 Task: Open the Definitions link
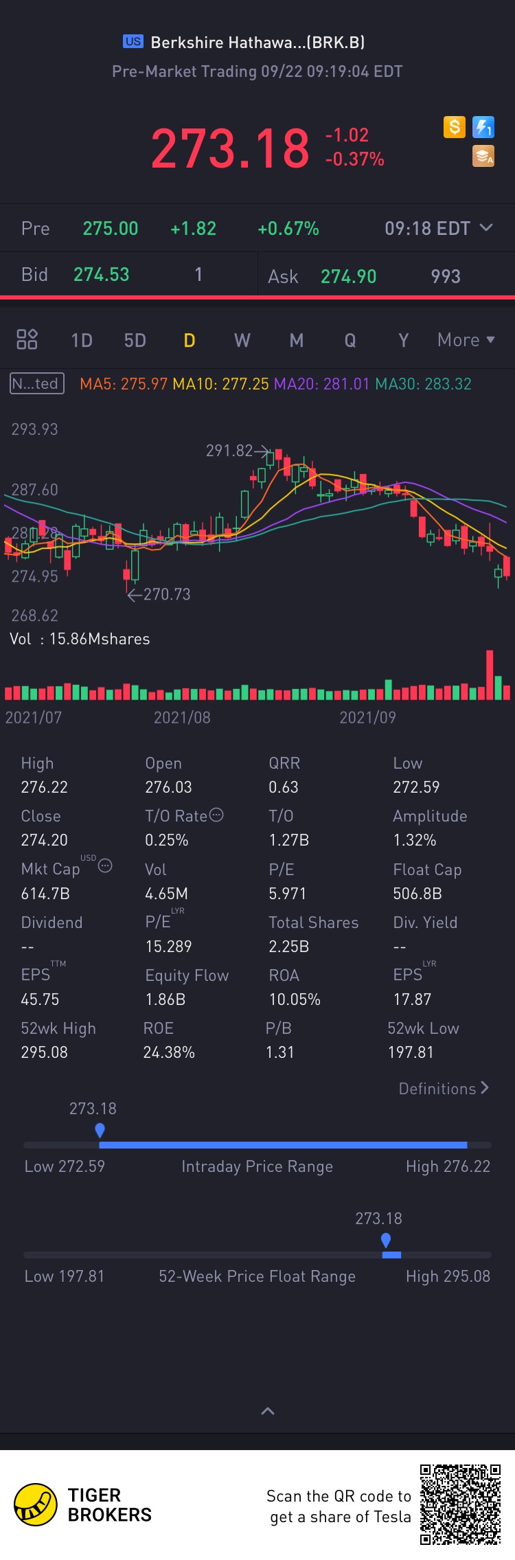(x=444, y=1088)
